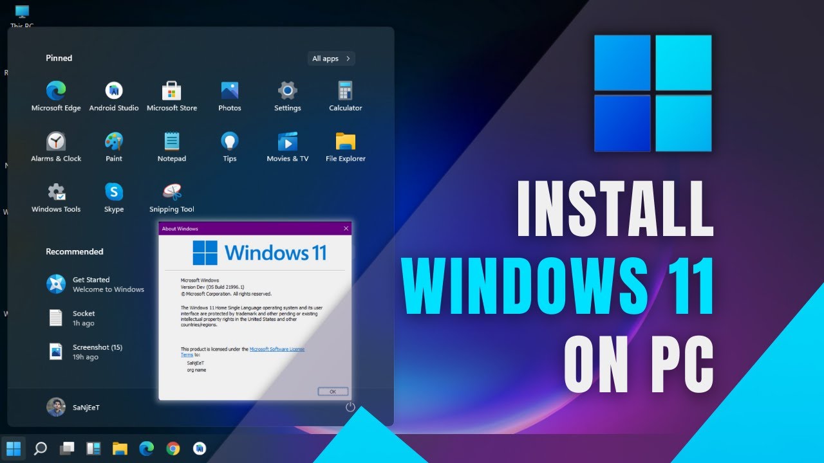Open the Photos app
The width and height of the screenshot is (824, 463).
point(230,96)
